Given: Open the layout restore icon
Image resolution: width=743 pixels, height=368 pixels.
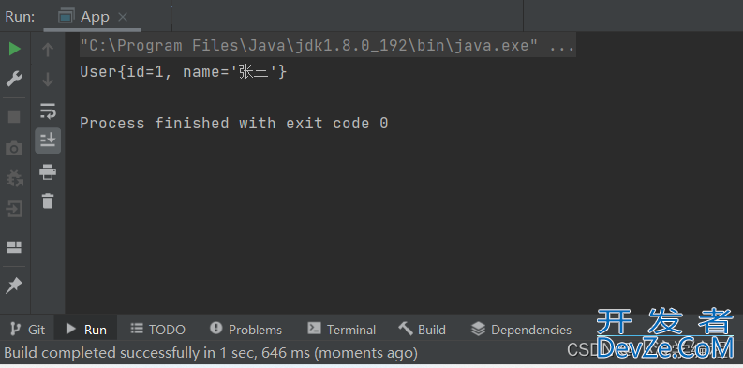Looking at the screenshot, I should pos(14,247).
